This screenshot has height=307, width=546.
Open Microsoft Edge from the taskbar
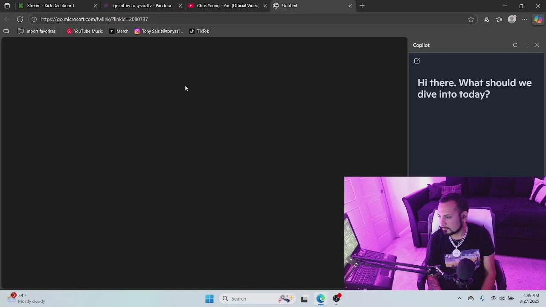[x=320, y=299]
